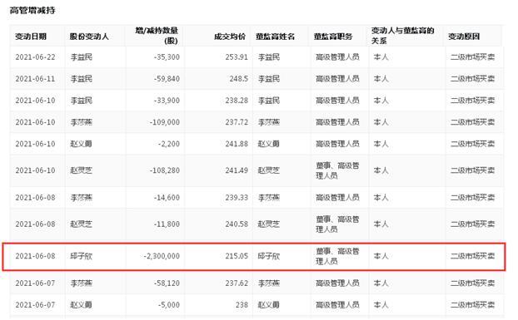The width and height of the screenshot is (518, 320).
Task: Click the quantity cell -109,000
Action: (165, 122)
